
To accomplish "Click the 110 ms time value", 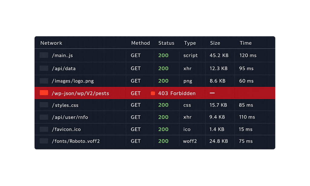I will click(247, 117).
